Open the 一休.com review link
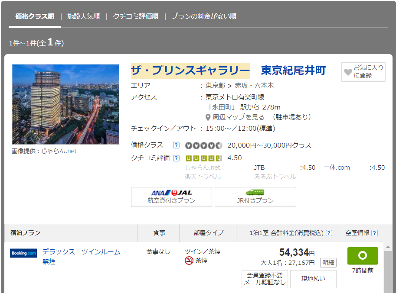The width and height of the screenshot is (396, 293). click(x=337, y=167)
